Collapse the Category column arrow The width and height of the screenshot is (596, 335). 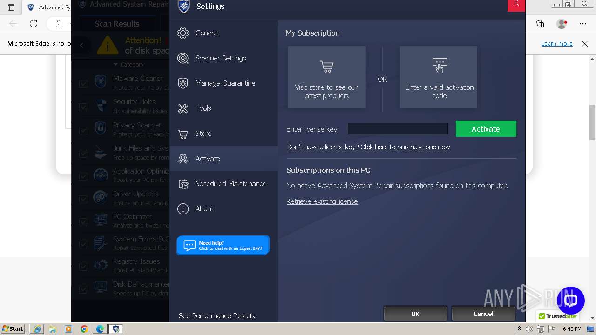[116, 65]
